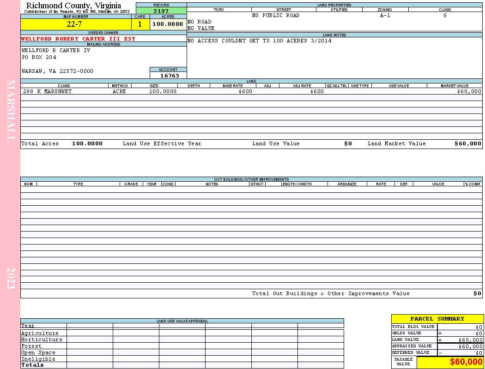The width and height of the screenshot is (485, 369).
Task: Click OUT BUILDINGS/OTHER IMPROVEMENTS section header
Action: click(251, 179)
